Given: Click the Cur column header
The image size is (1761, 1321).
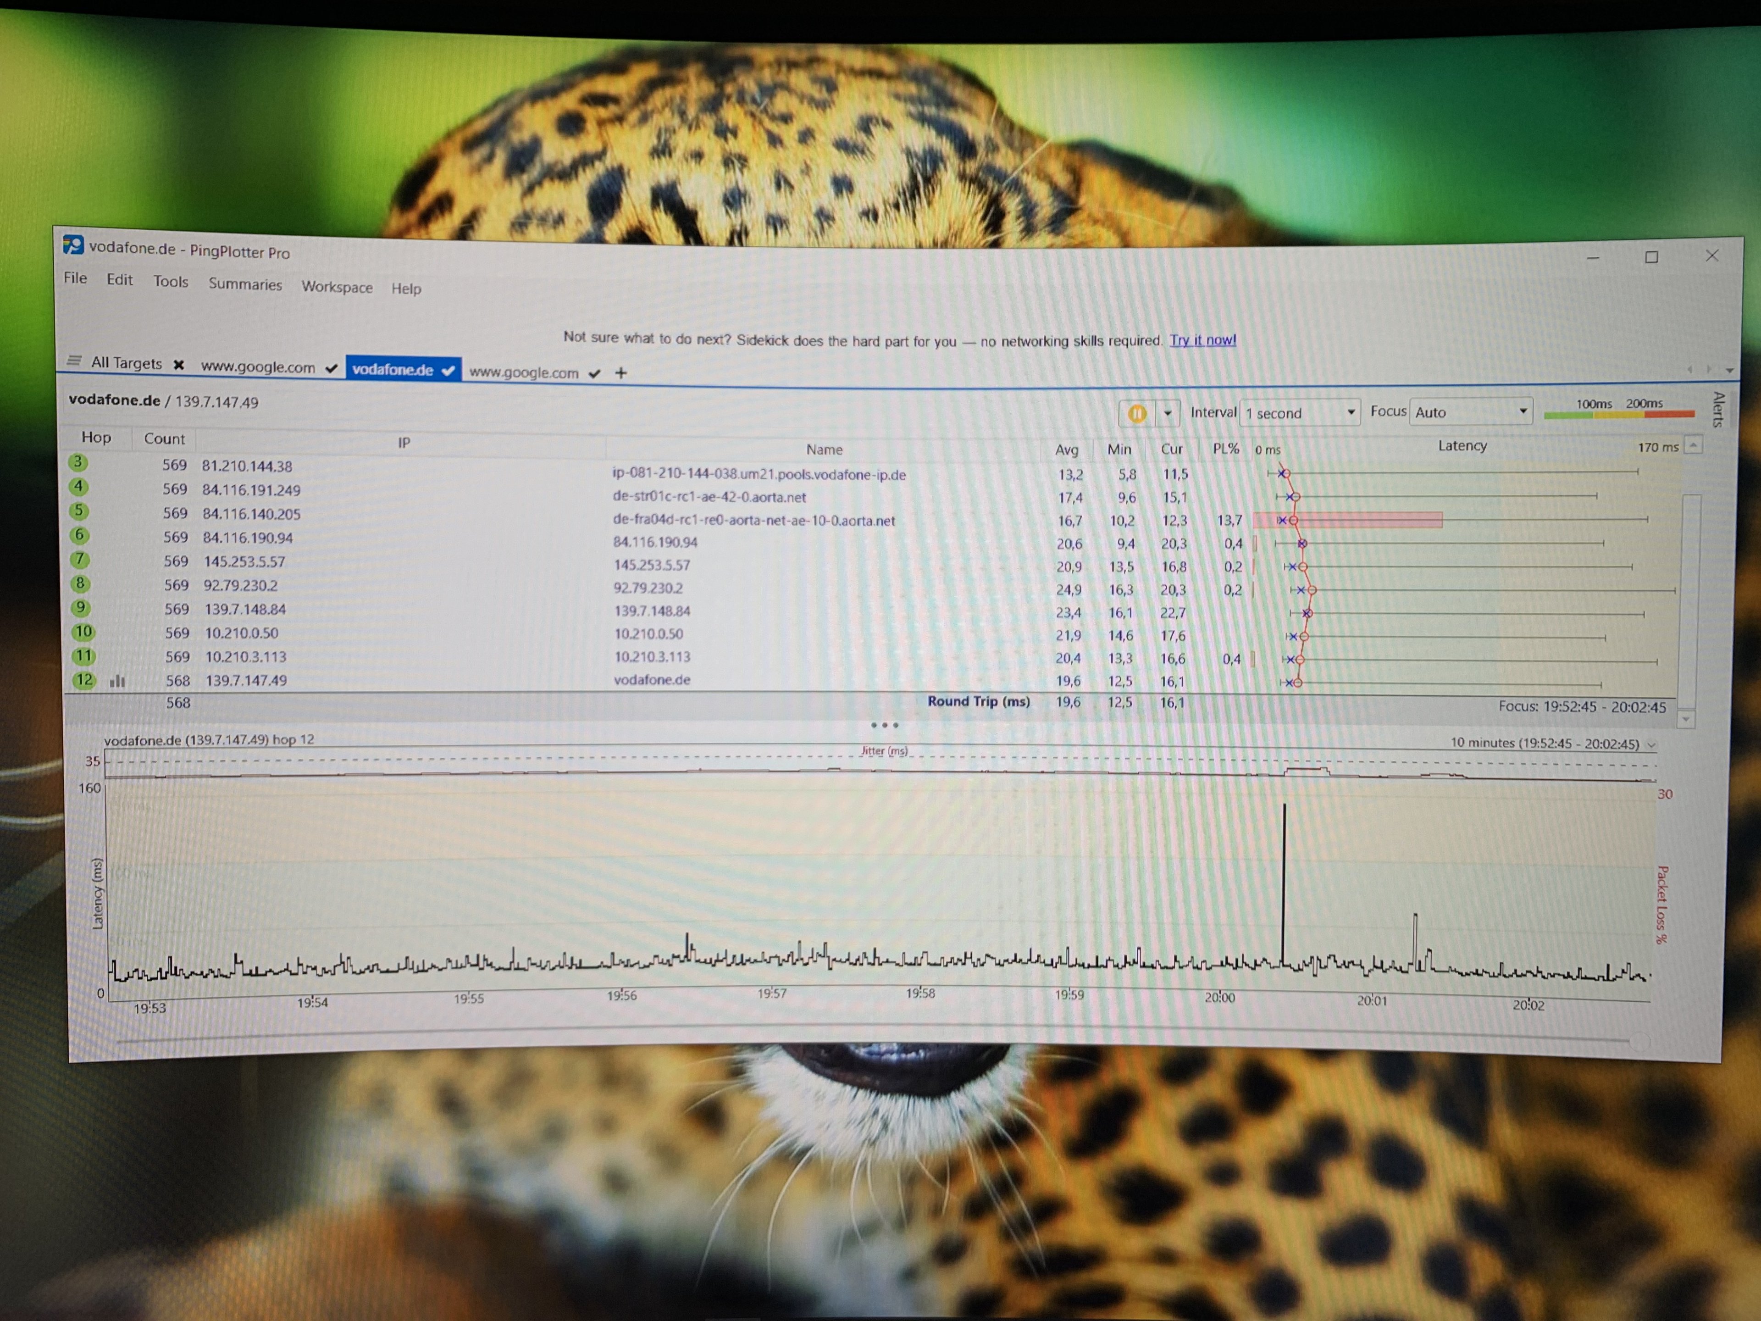Looking at the screenshot, I should click(1172, 449).
